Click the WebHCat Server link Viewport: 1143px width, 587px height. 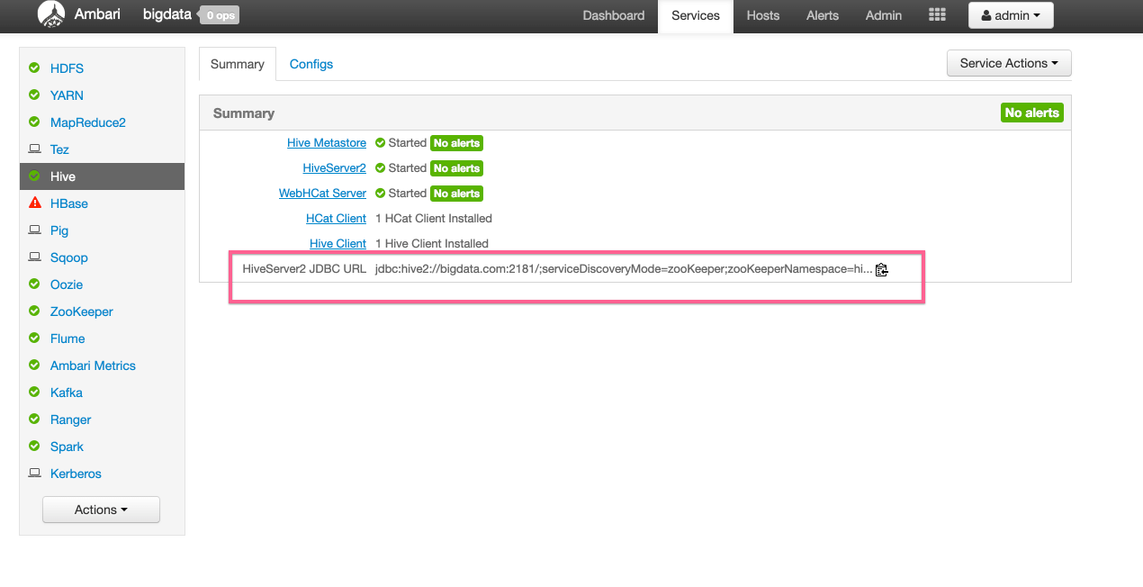tap(322, 193)
